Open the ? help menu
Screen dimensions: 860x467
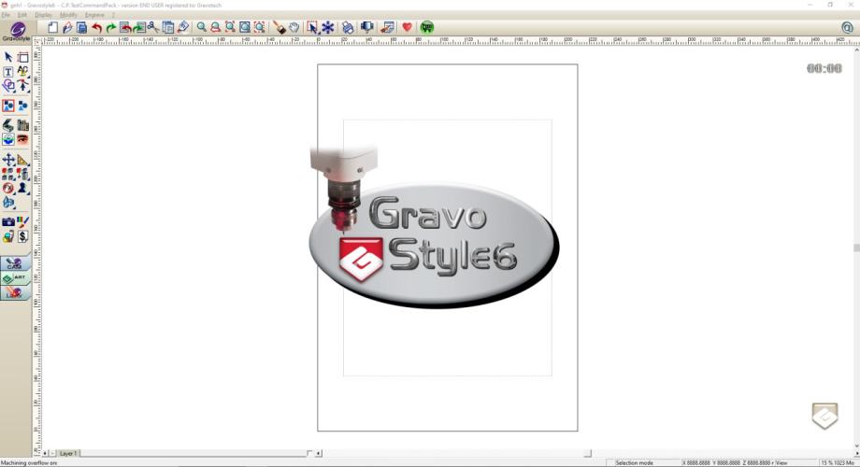tap(113, 15)
